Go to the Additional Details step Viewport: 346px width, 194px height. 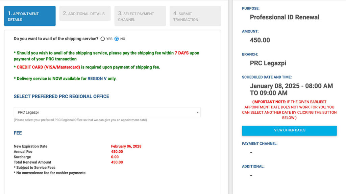85,14
